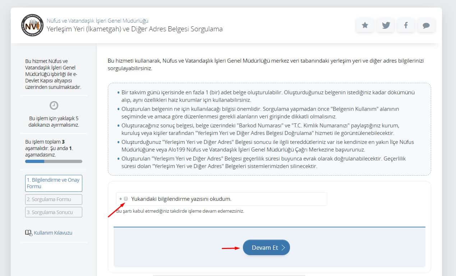Check 'Yukarıdaki bilgilendirme yazısını okudum' checkbox
The width and height of the screenshot is (456, 276).
(x=126, y=199)
